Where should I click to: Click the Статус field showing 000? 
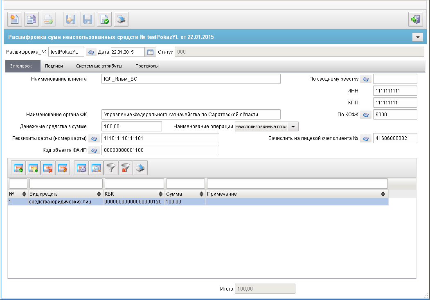(x=299, y=52)
